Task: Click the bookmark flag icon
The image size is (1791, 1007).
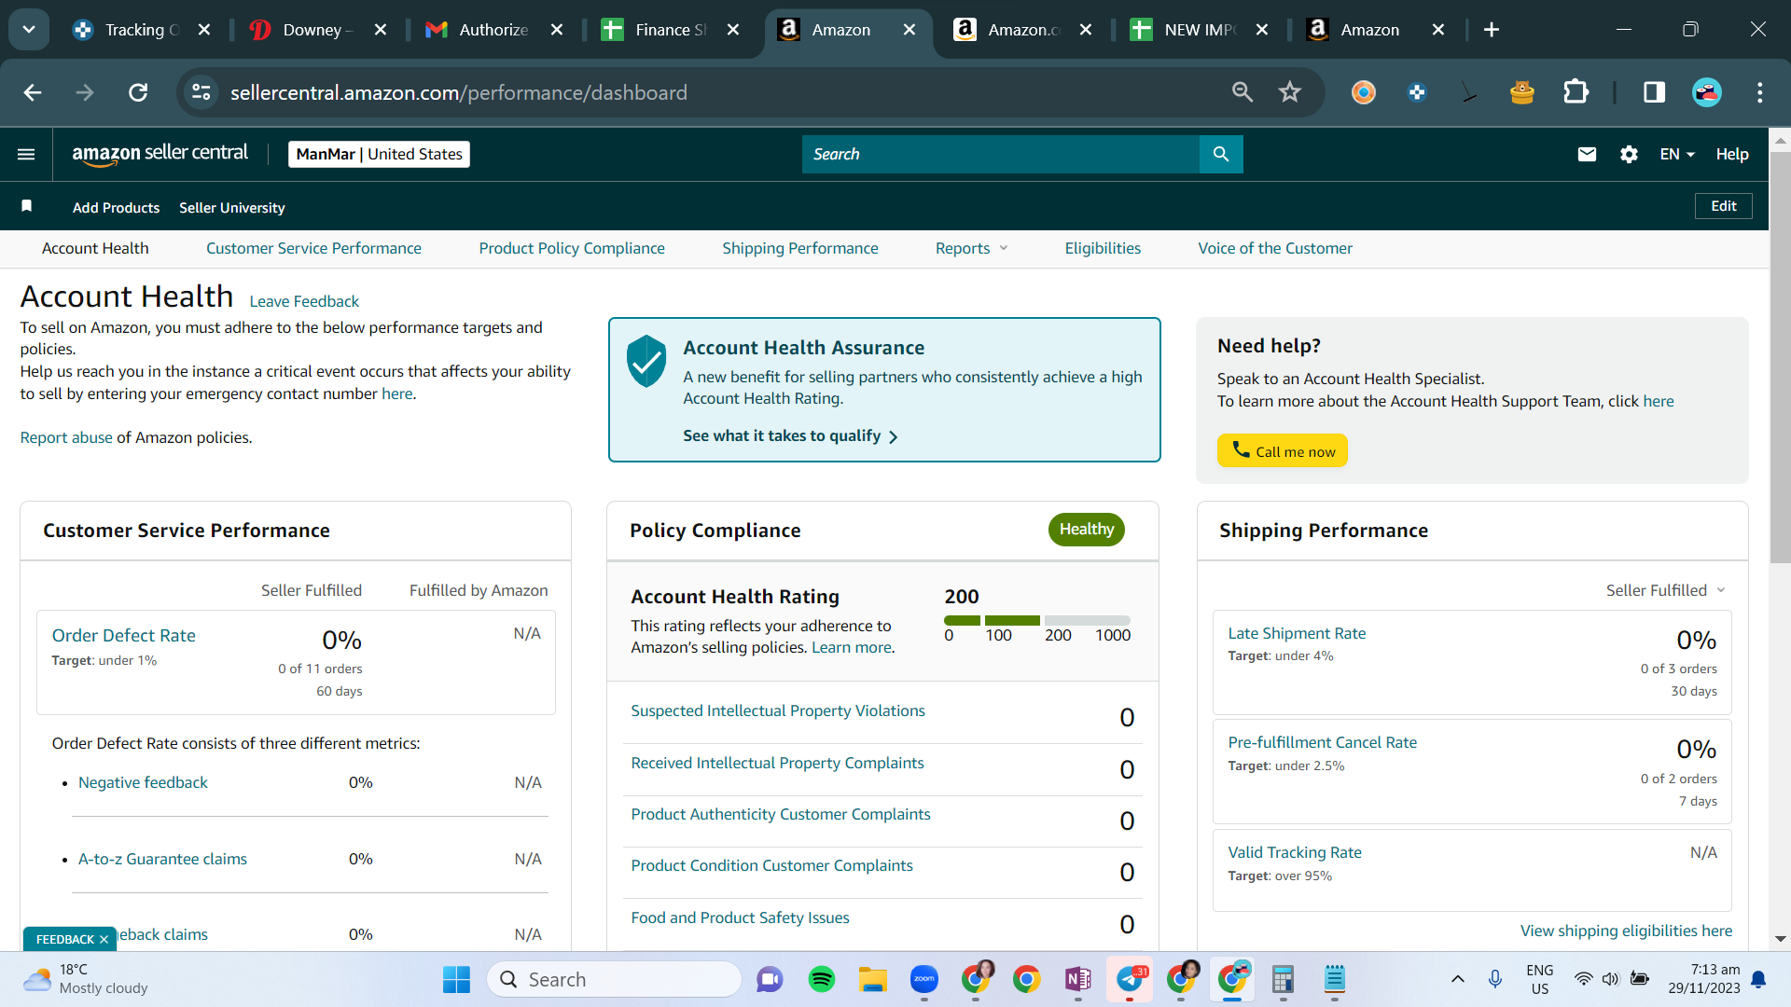Action: tap(27, 206)
